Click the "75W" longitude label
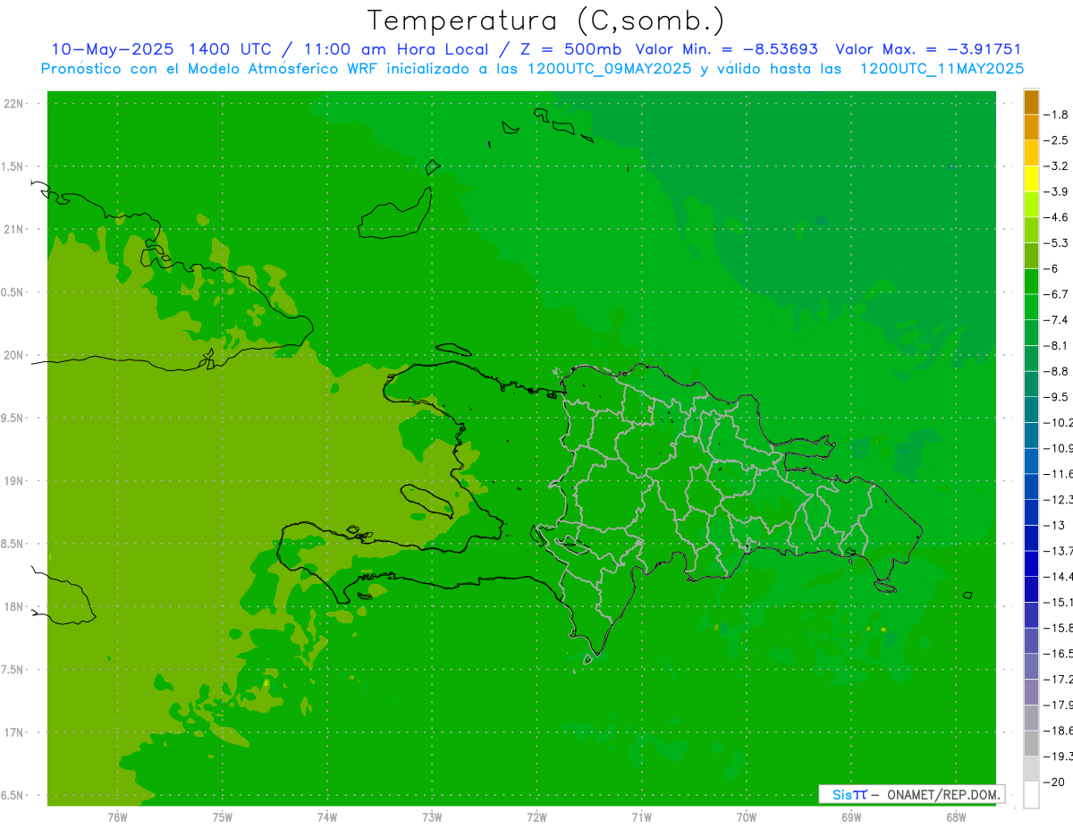 coord(223,816)
